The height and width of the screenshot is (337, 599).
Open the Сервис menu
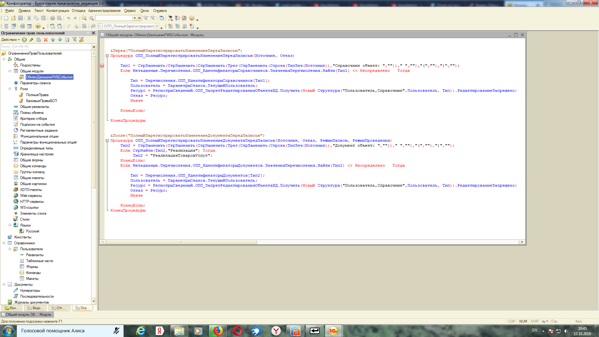point(130,11)
